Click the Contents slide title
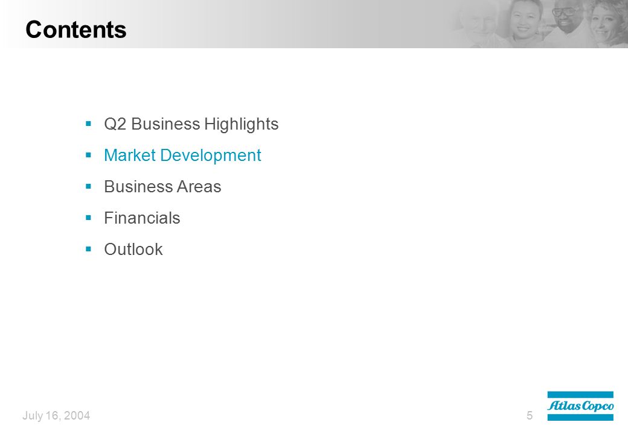Image resolution: width=628 pixels, height=434 pixels. pyautogui.click(x=75, y=30)
